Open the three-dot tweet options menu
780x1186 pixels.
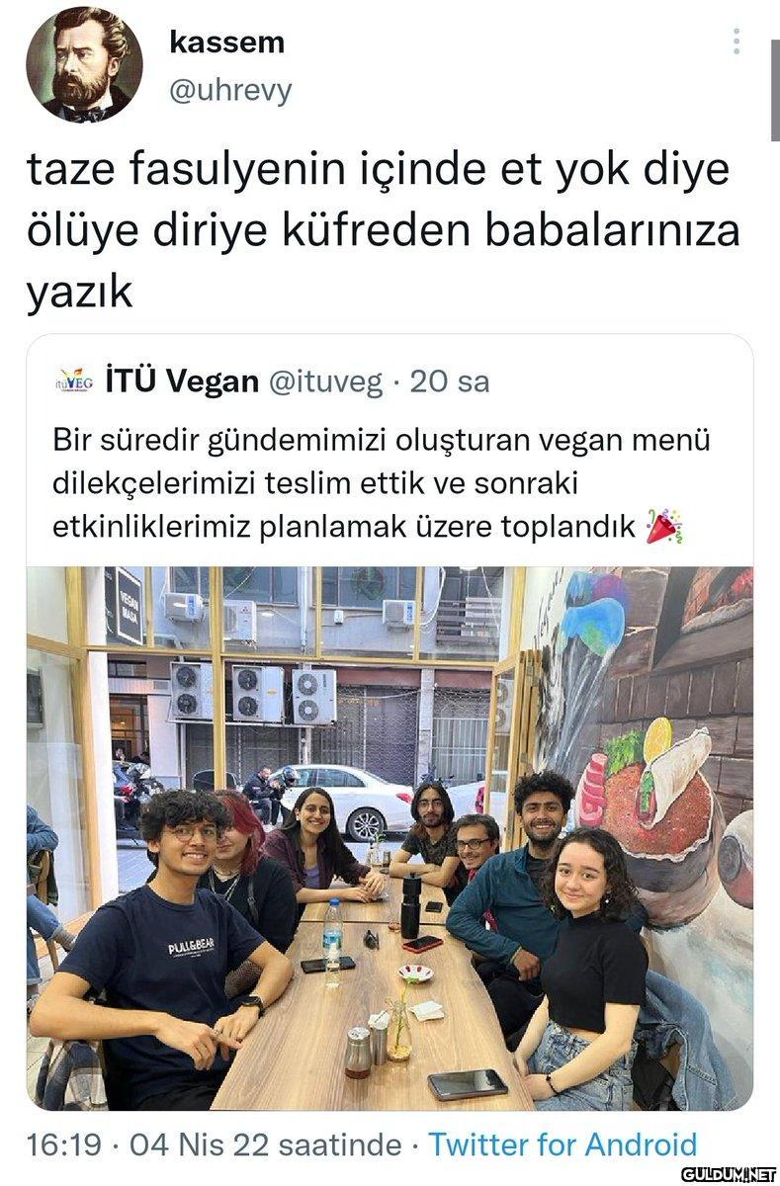pyautogui.click(x=735, y=42)
